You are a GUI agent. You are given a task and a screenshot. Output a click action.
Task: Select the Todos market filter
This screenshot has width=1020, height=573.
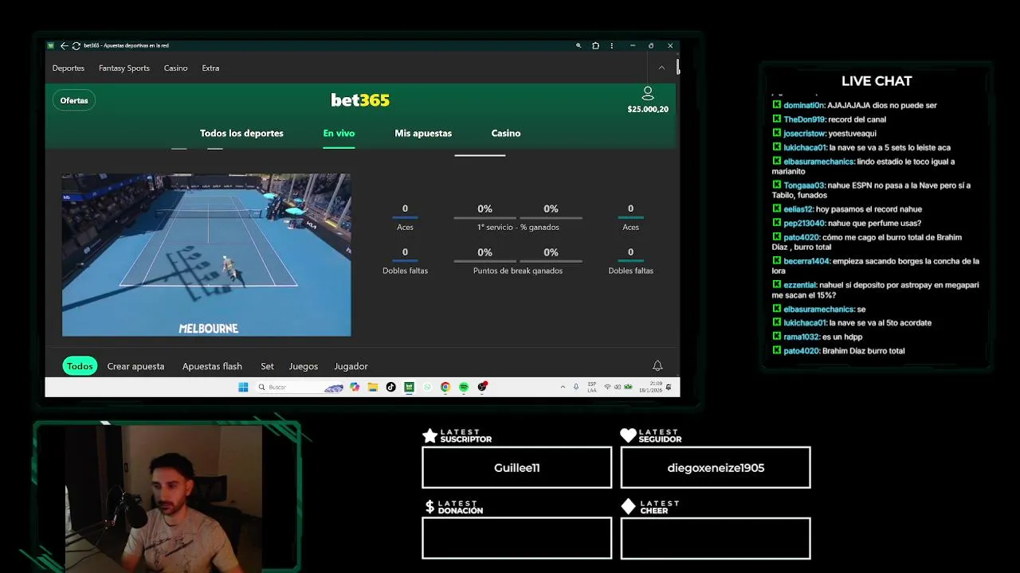coord(80,366)
